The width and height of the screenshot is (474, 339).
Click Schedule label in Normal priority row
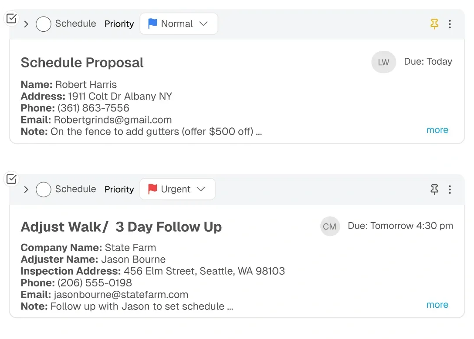coord(75,23)
